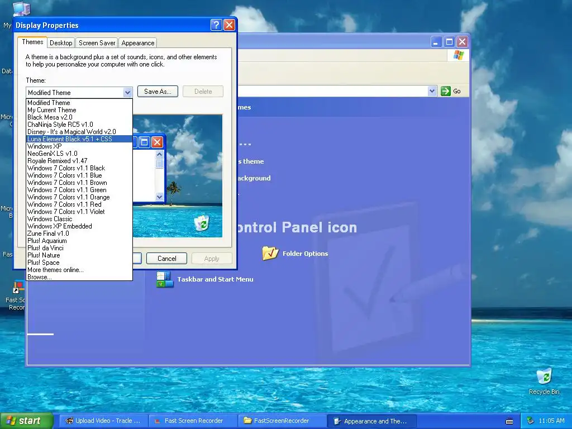Click the 11:05 AM system clock
The image size is (572, 429).
551,421
